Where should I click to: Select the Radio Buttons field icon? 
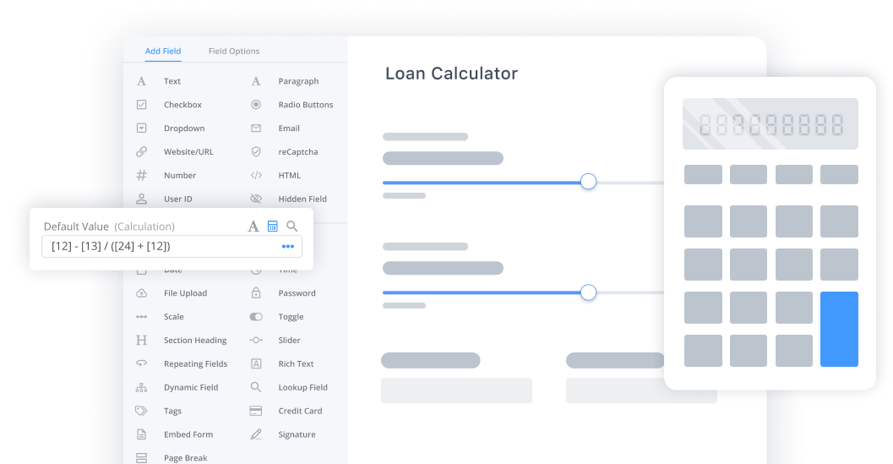coord(256,104)
